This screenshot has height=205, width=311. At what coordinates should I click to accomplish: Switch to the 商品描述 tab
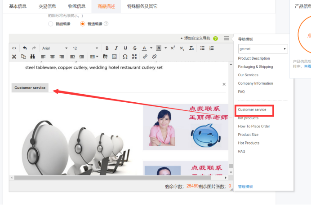(x=106, y=6)
